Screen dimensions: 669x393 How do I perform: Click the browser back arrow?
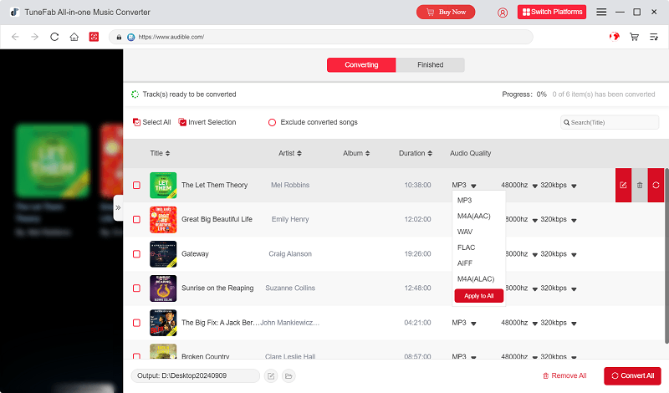point(15,37)
